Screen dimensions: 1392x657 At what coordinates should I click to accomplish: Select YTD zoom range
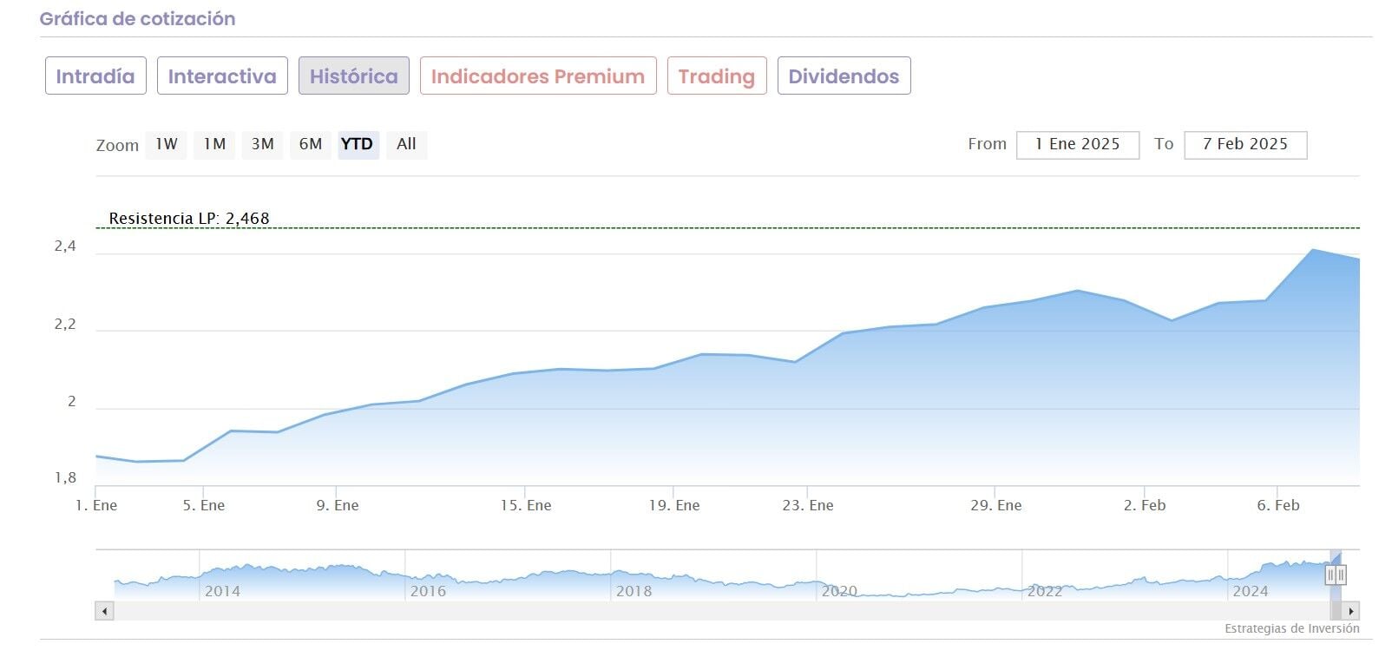[x=358, y=144]
